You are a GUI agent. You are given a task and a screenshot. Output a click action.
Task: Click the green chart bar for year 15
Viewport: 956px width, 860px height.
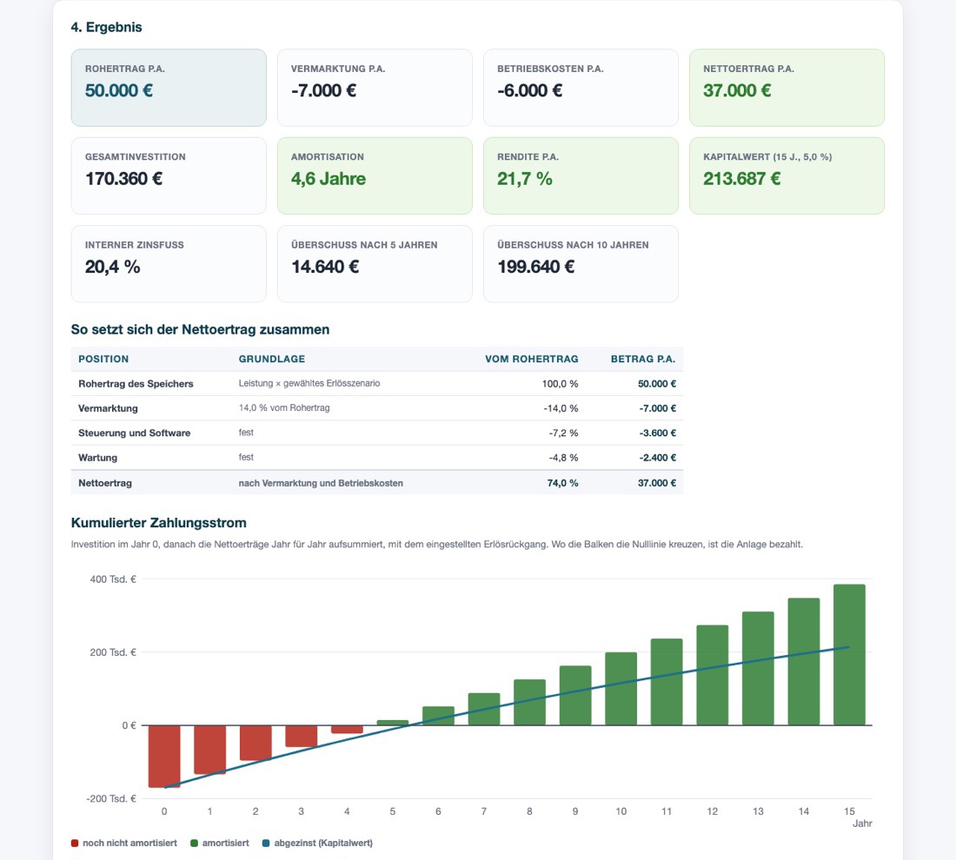849,655
